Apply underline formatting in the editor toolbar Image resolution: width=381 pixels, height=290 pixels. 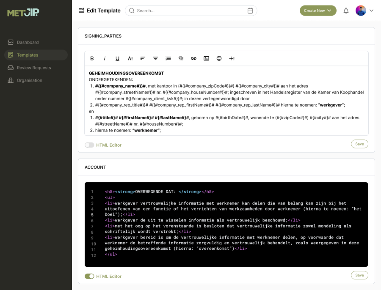117,58
